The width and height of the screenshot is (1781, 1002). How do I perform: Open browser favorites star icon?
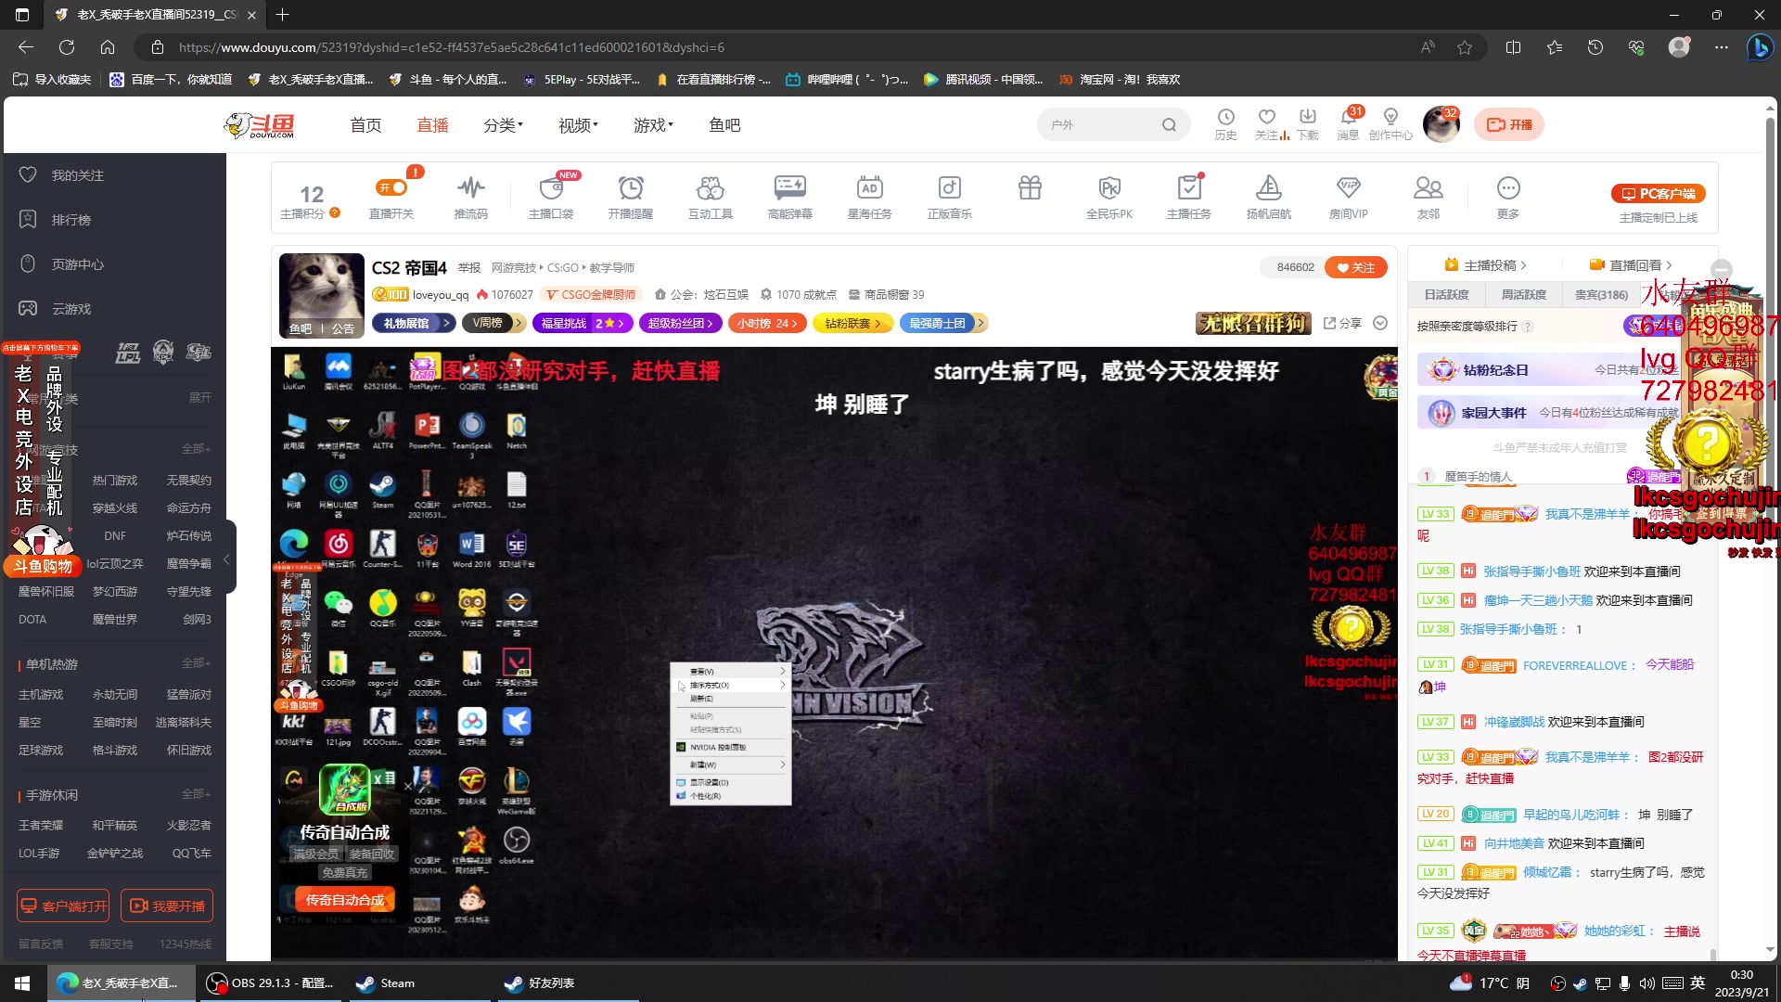[x=1465, y=47]
